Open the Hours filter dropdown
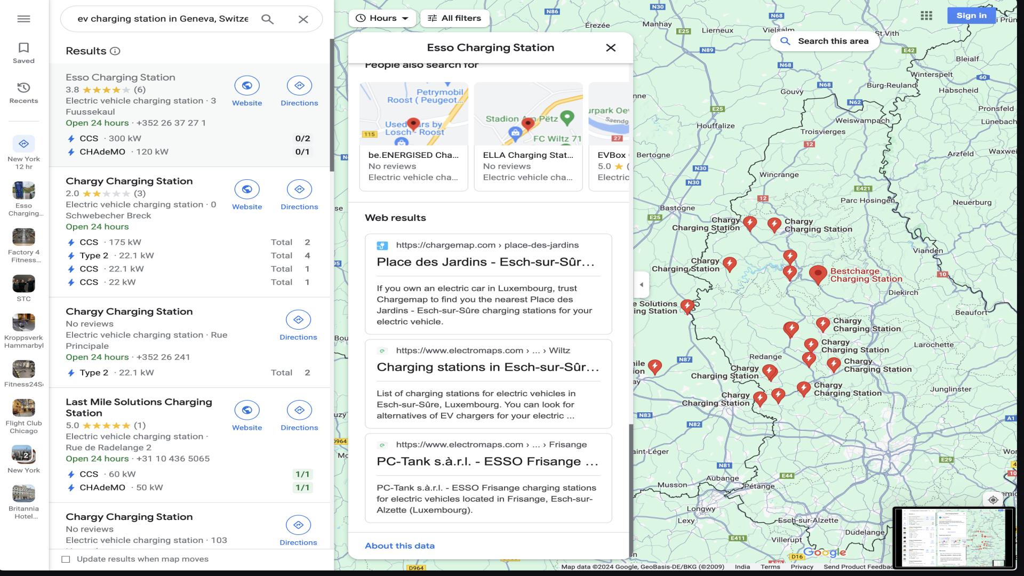The image size is (1024, 576). tap(383, 18)
